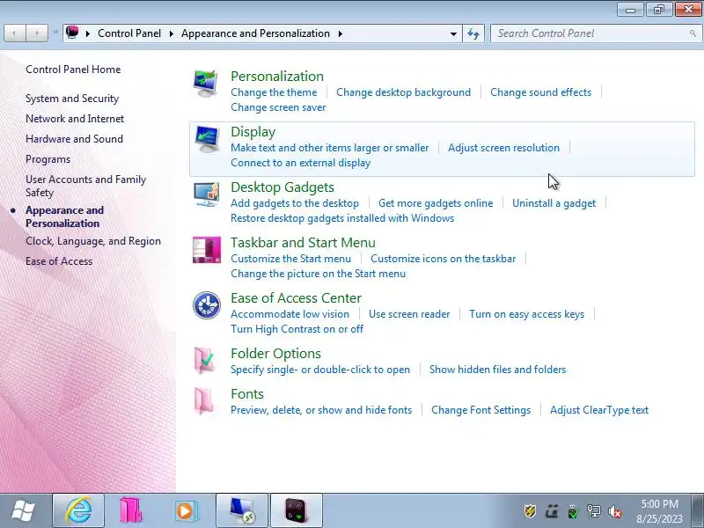The width and height of the screenshot is (704, 528).
Task: Click Preview, delete, or show and hide fonts
Action: (321, 410)
